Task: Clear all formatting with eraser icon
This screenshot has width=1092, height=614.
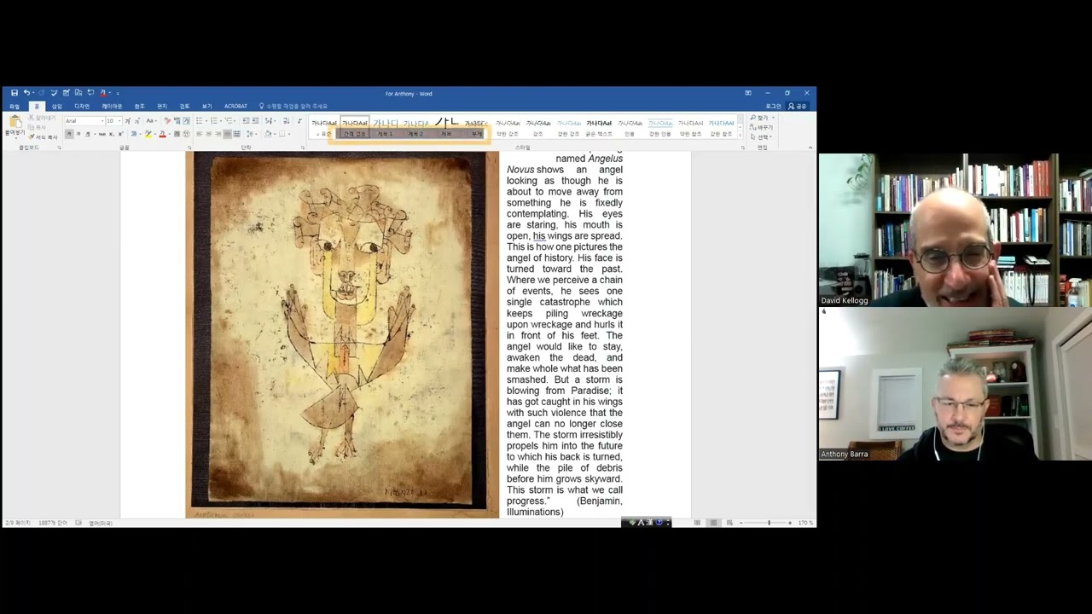Action: pyautogui.click(x=167, y=121)
